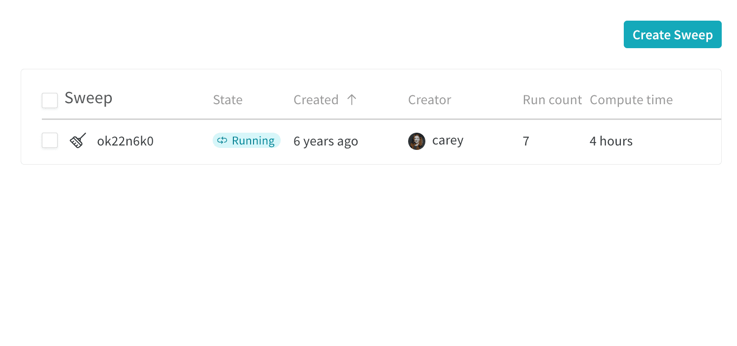The width and height of the screenshot is (737, 346).
Task: Click the Created sort arrow icon
Action: (x=352, y=100)
